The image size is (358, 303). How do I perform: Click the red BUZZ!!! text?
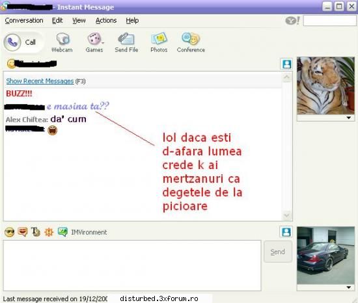click(x=19, y=94)
